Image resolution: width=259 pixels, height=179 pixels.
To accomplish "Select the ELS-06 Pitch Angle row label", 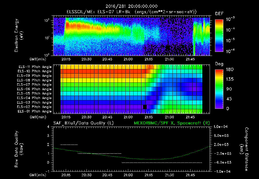I will pos(34,89).
